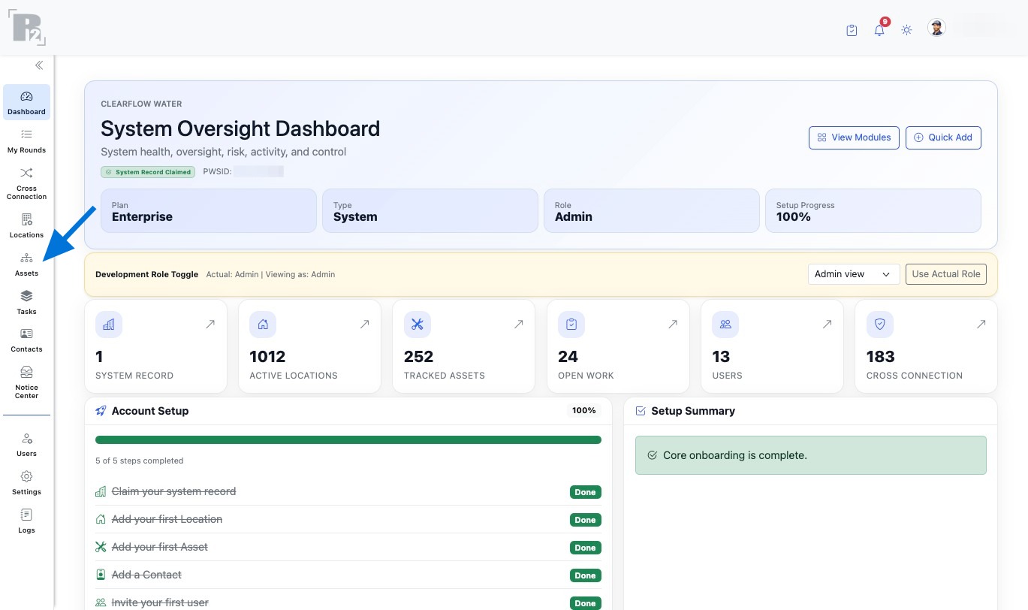Click the Active Locations house icon
The width and height of the screenshot is (1028, 610).
(263, 325)
